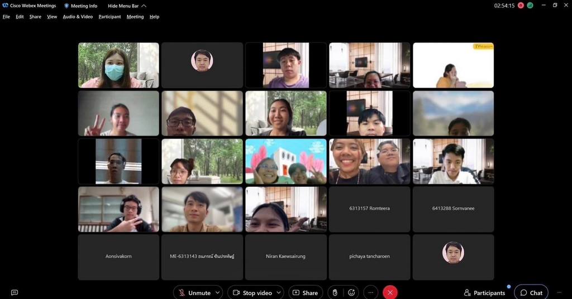Open the Participants panel
This screenshot has width=572, height=299.
click(x=484, y=293)
